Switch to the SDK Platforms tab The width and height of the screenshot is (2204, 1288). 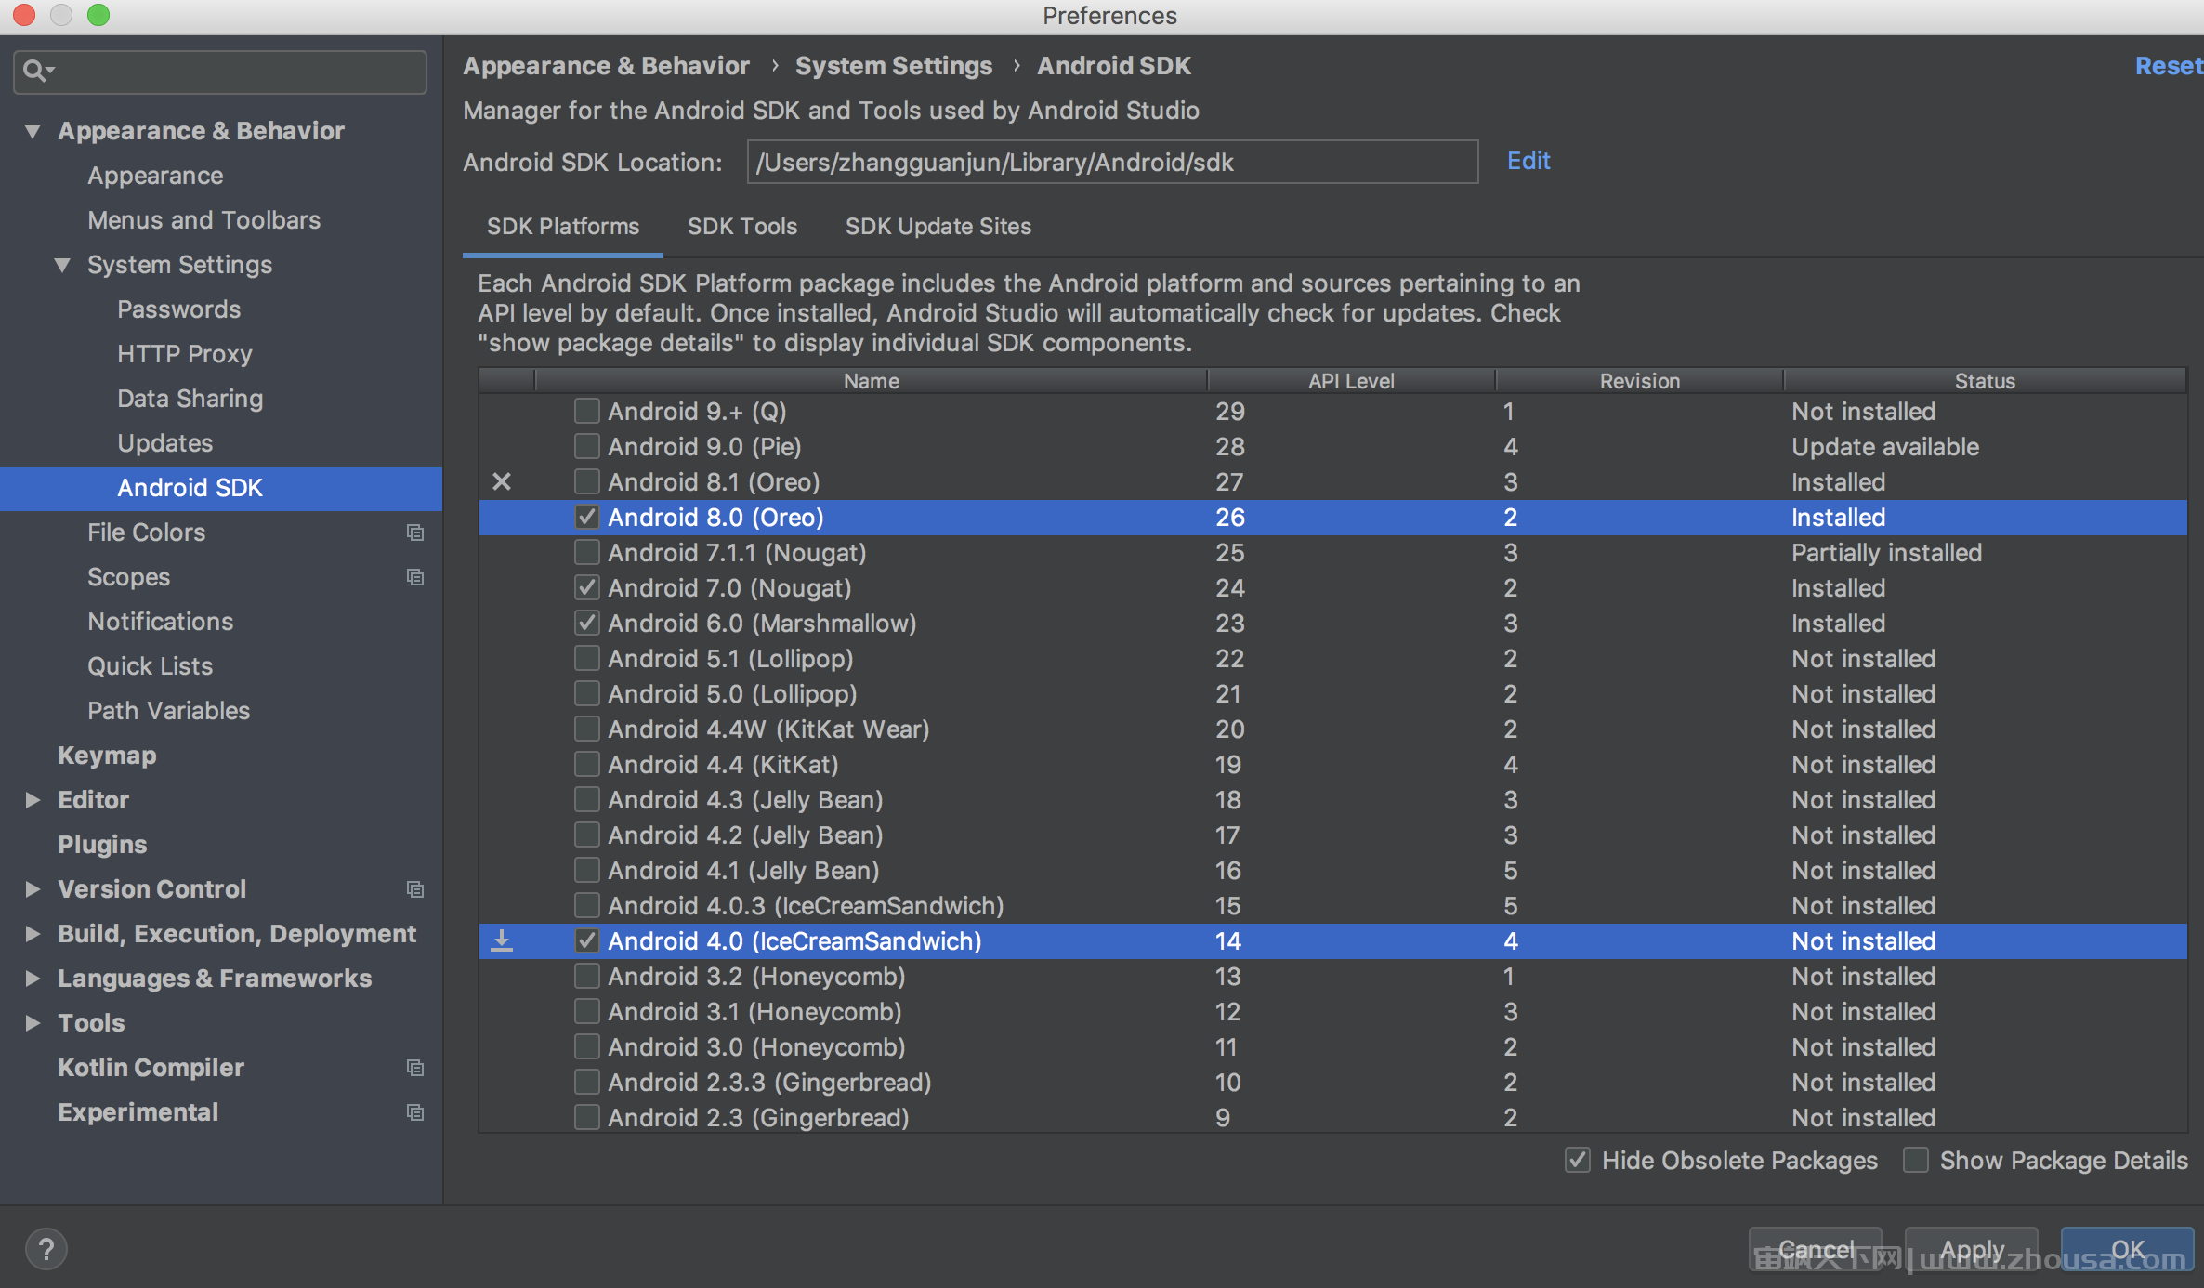(x=563, y=227)
